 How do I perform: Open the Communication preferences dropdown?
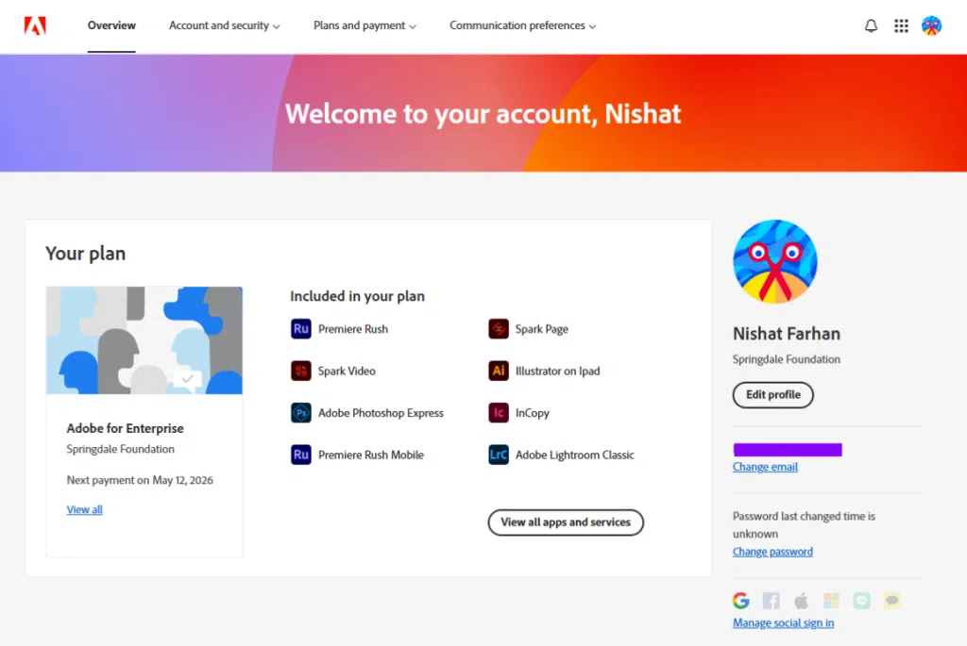tap(522, 26)
